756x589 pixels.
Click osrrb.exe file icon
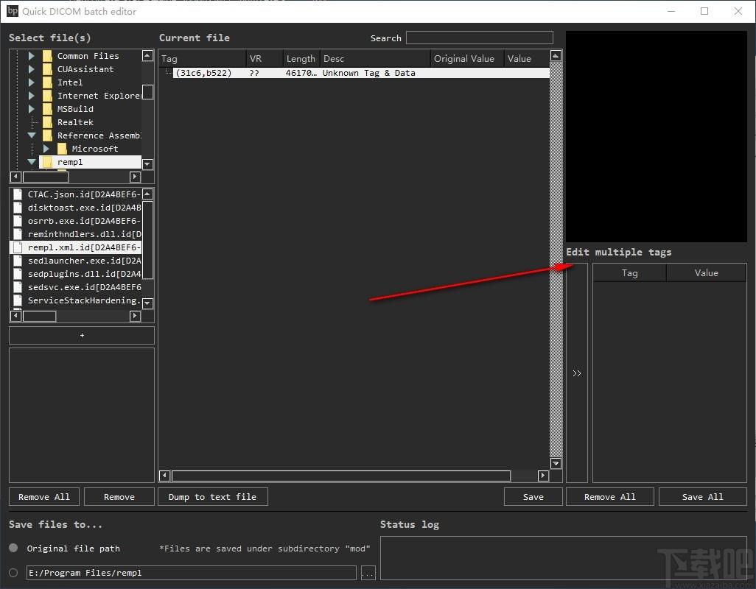pos(18,221)
